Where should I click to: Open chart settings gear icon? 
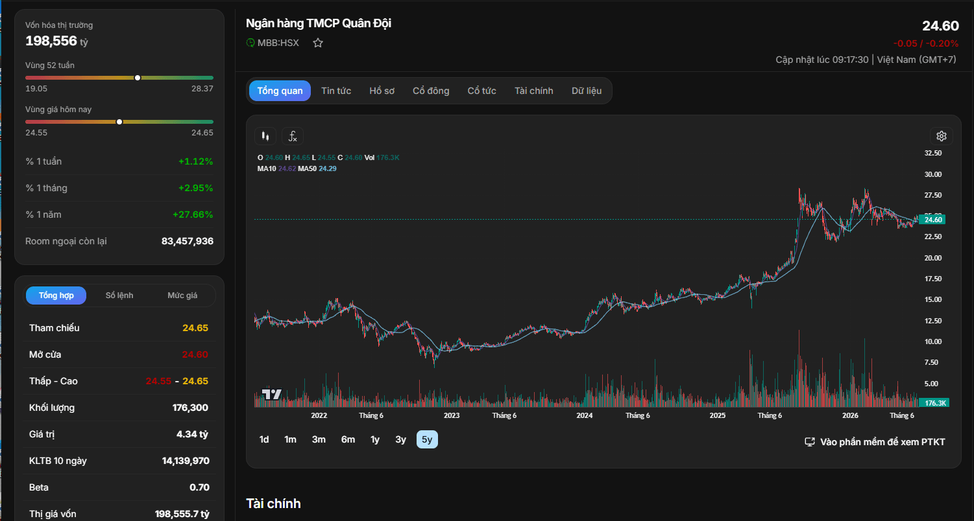pyautogui.click(x=942, y=136)
